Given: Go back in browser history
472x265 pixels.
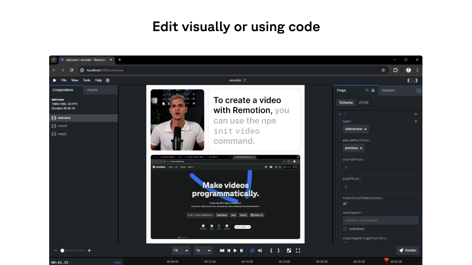Looking at the screenshot, I should 54,70.
